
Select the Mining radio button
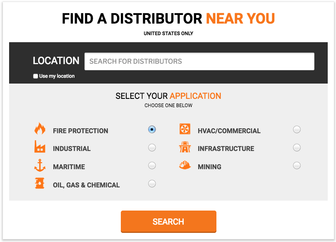(x=297, y=165)
